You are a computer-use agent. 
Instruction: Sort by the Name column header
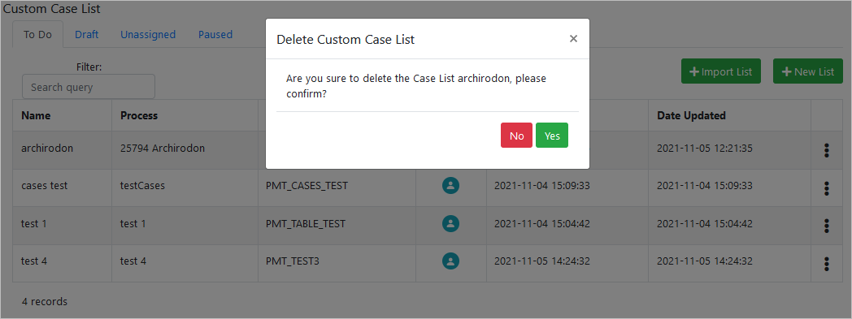[x=36, y=115]
